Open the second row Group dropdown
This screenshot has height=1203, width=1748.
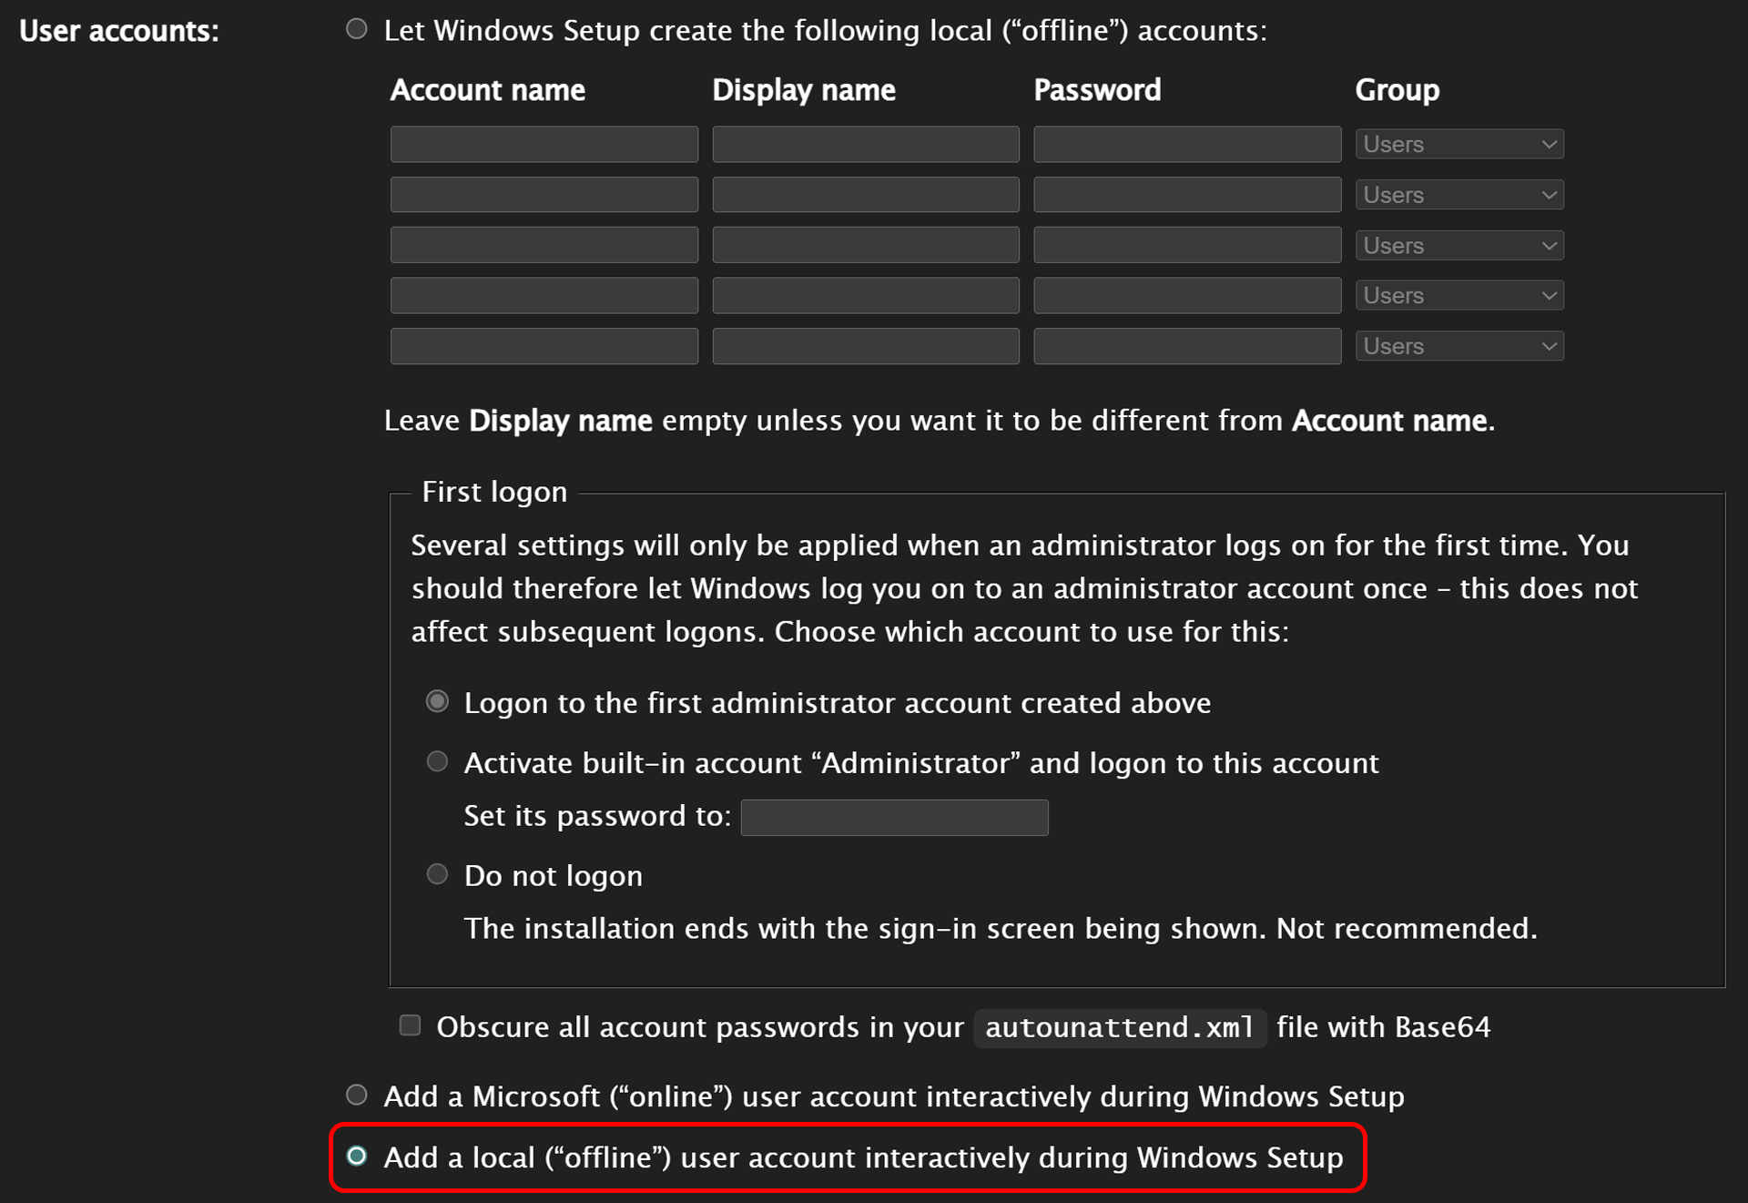1458,195
